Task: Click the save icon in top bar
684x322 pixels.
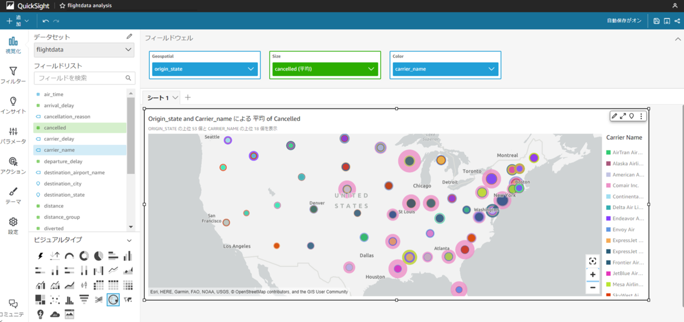Action: click(x=657, y=21)
